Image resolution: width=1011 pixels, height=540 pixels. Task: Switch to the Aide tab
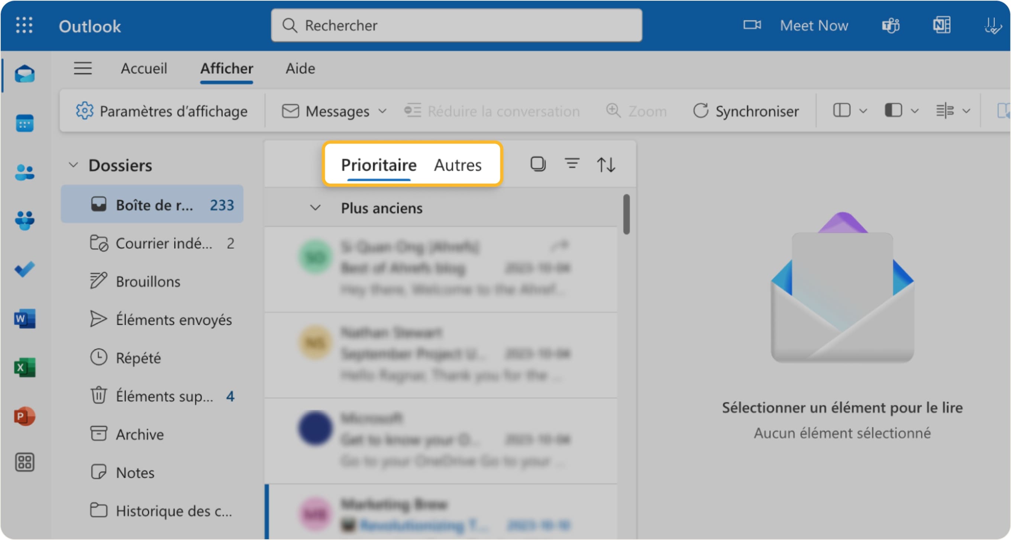[x=300, y=68]
